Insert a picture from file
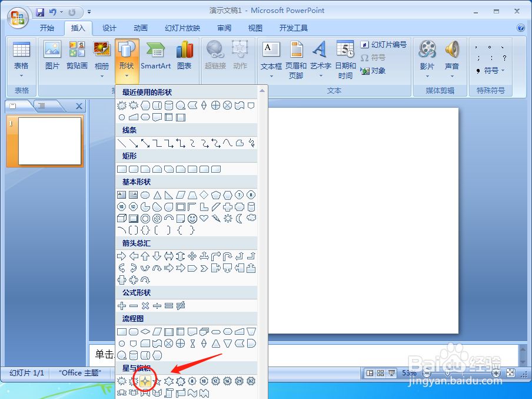 click(52, 55)
